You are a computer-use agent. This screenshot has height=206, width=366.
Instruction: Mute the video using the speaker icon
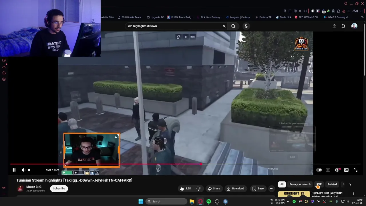[x=23, y=170]
